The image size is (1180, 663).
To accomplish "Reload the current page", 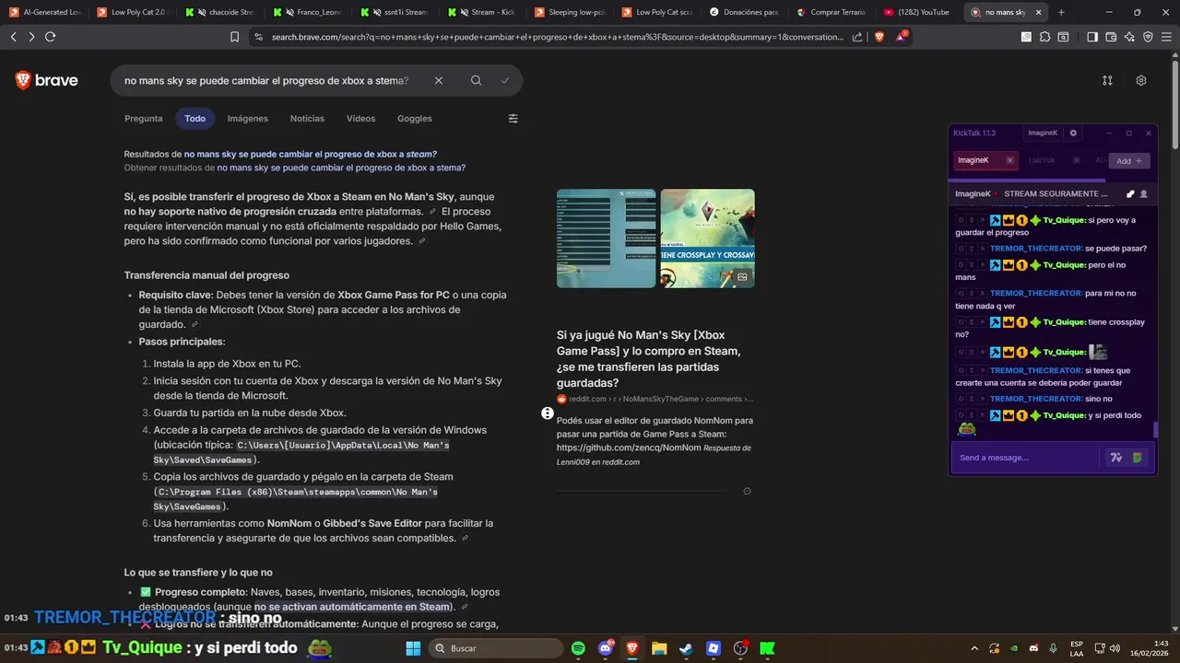I will click(x=51, y=37).
